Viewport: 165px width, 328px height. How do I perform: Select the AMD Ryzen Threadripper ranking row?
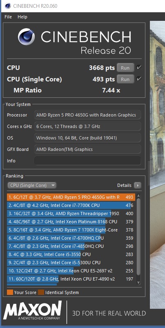click(x=71, y=213)
